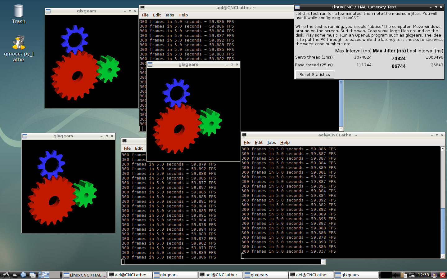Image resolution: width=447 pixels, height=279 pixels.
Task: Open the LXDE start menu icon
Action: tap(6, 275)
